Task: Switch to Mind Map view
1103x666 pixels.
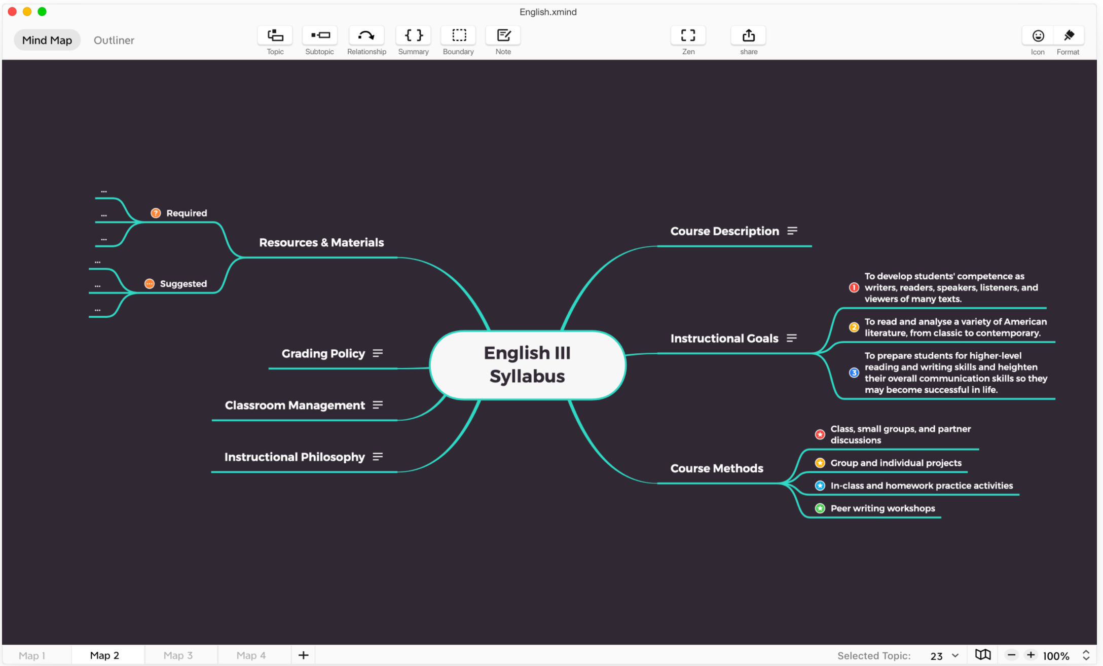Action: pyautogui.click(x=47, y=40)
